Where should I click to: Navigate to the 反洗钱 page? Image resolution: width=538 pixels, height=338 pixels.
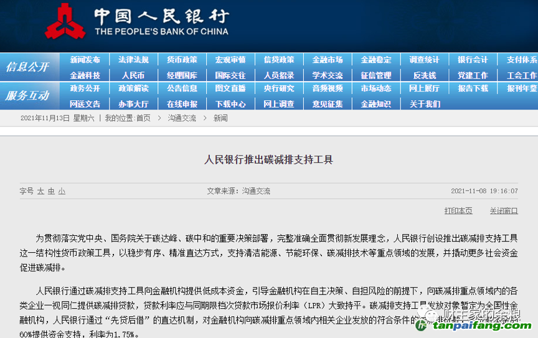[424, 75]
